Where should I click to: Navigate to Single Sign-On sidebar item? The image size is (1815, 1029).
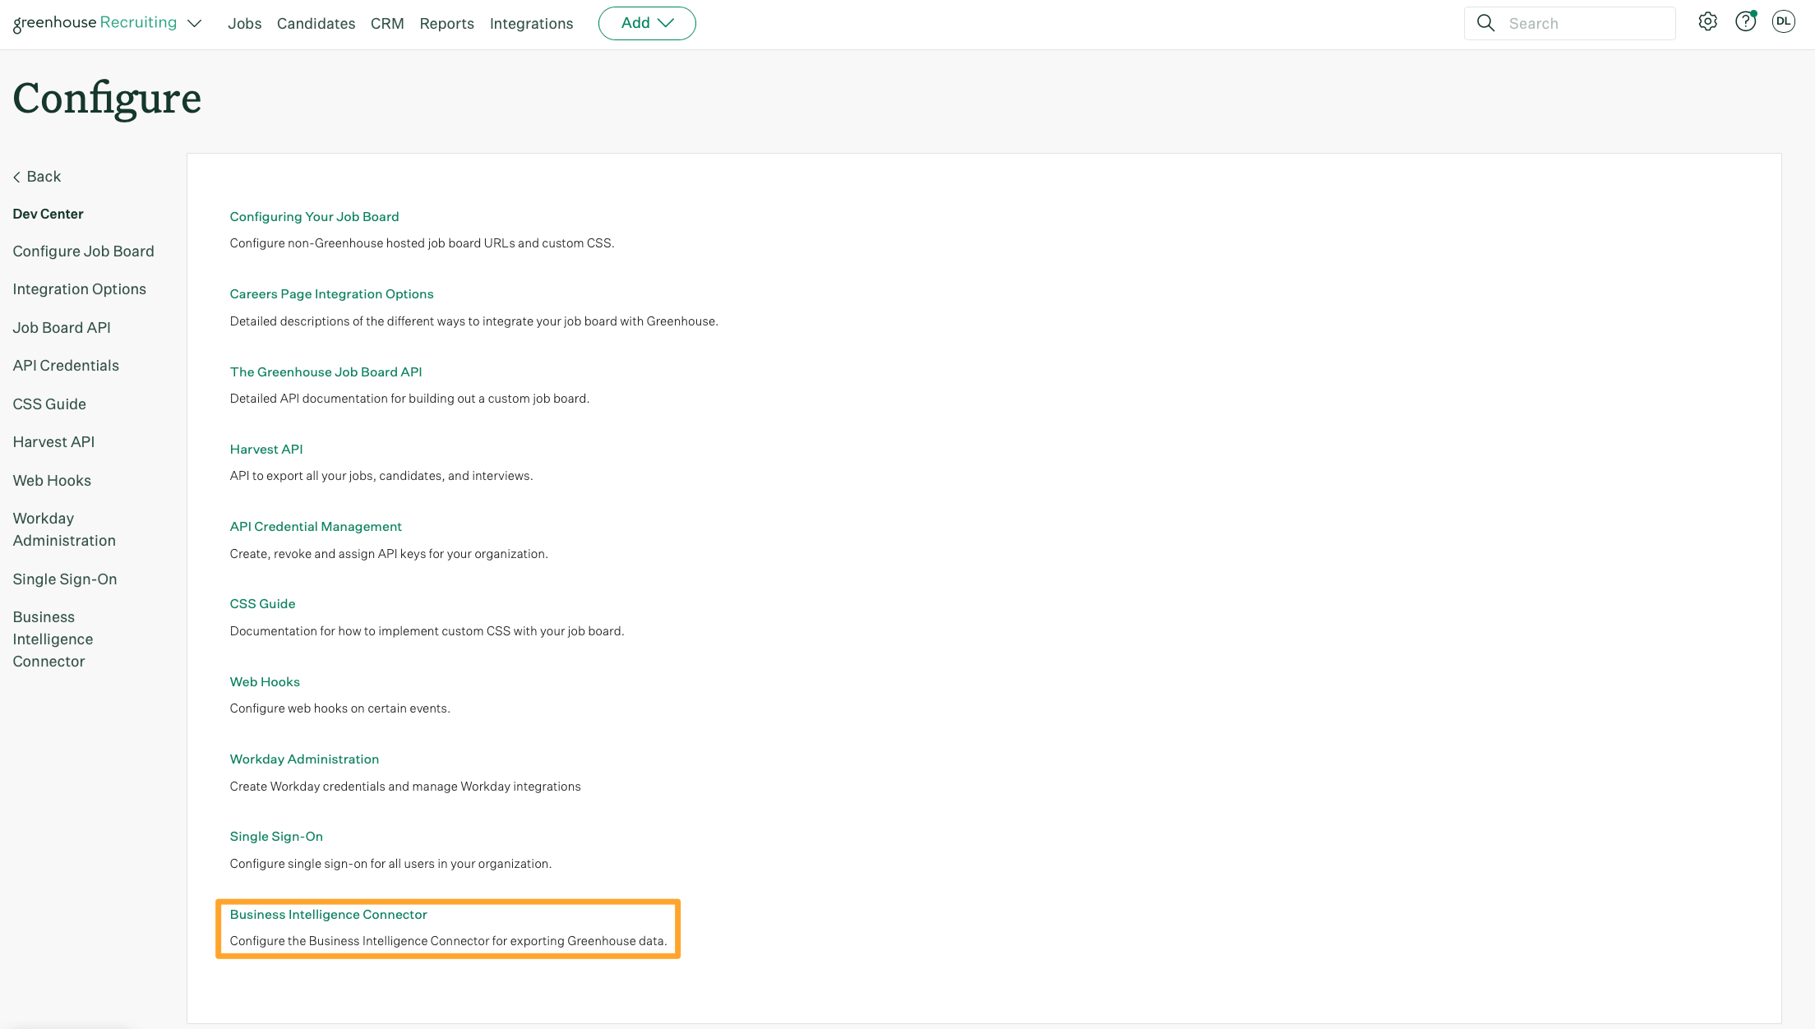pos(65,578)
